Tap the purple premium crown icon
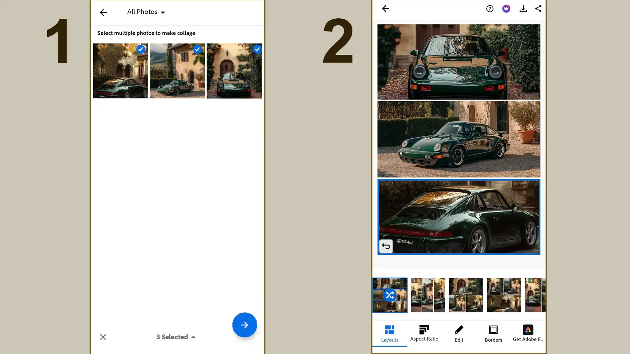The image size is (630, 354). pos(506,9)
